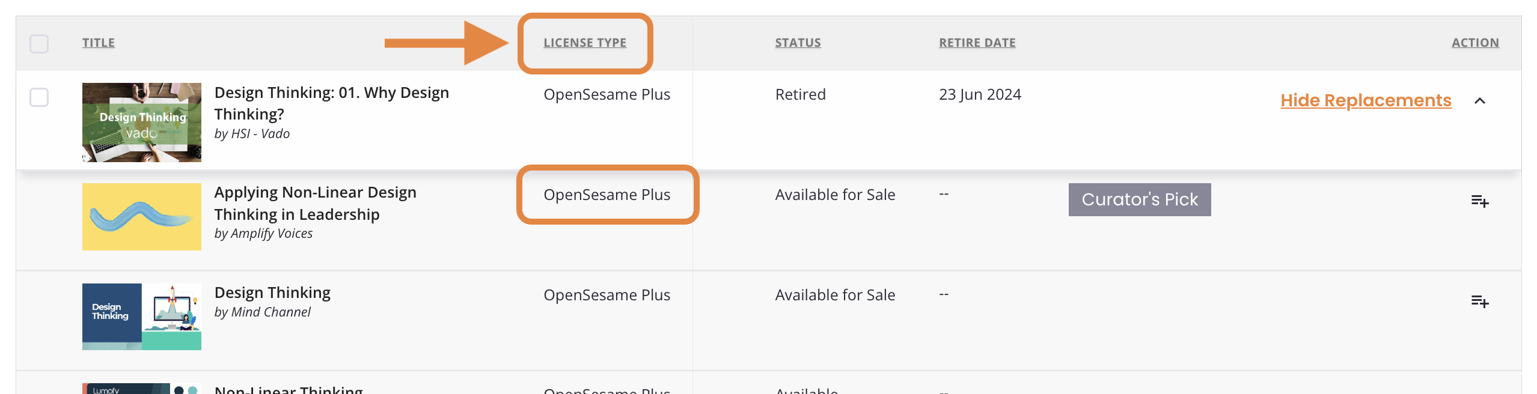
Task: Open the Mind Channel Design Thinking thumbnail
Action: point(142,317)
